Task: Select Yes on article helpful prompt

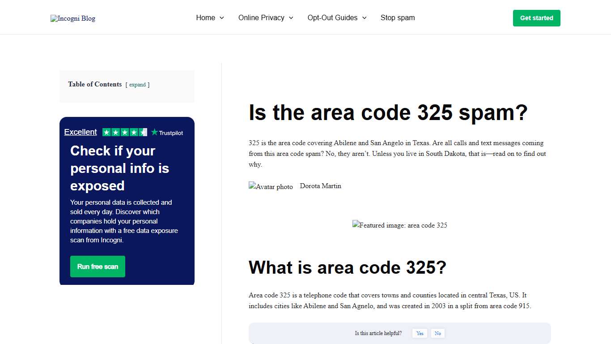Action: coord(420,333)
